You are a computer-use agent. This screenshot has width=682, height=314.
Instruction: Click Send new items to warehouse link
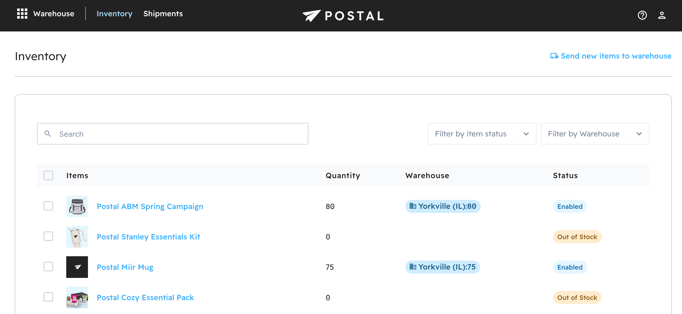[x=616, y=56]
